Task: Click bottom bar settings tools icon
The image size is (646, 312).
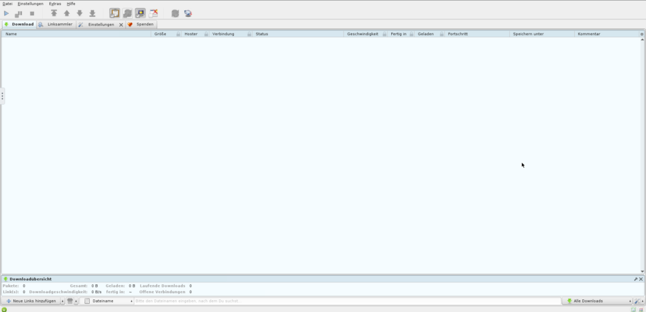Action: (x=637, y=301)
